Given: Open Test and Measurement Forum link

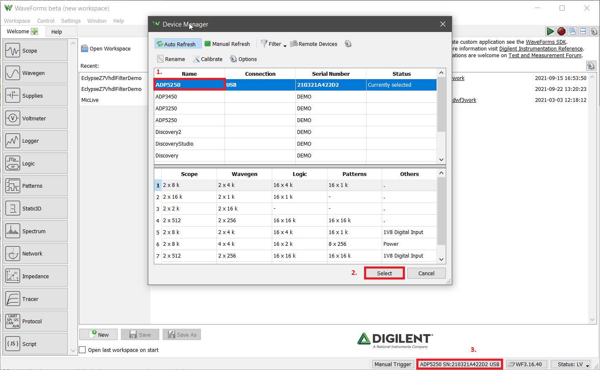Looking at the screenshot, I should pyautogui.click(x=545, y=55).
